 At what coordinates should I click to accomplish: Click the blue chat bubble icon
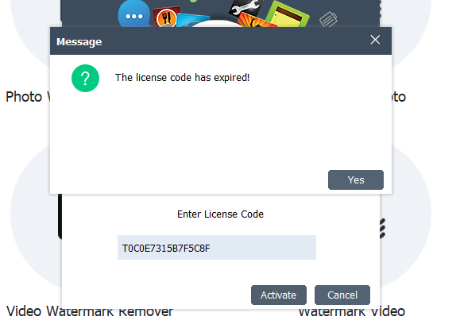coord(134,14)
